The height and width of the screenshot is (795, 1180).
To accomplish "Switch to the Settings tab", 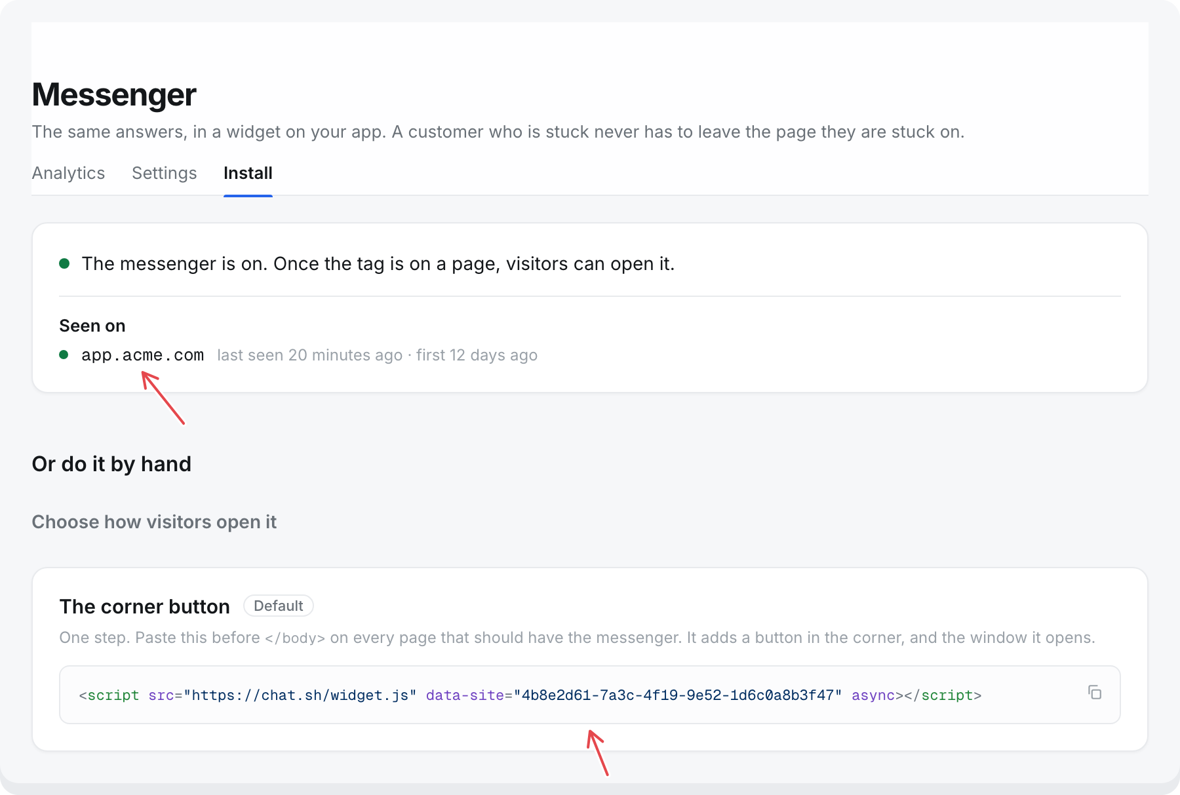I will [165, 173].
